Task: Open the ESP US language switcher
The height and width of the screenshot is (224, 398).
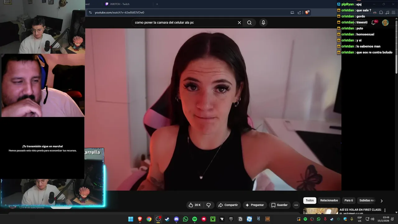Action: coord(359,219)
